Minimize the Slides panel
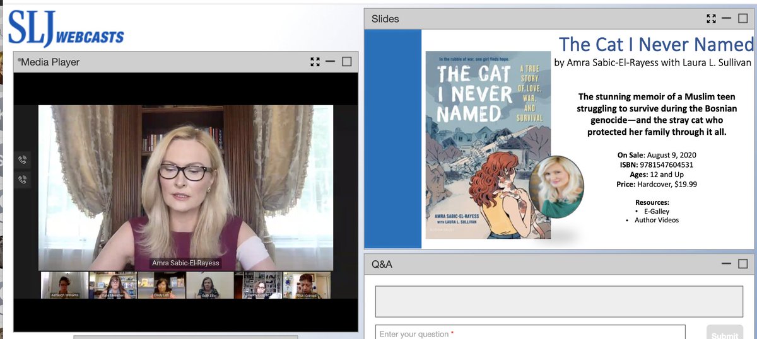Image resolution: width=757 pixels, height=339 pixels. (726, 18)
